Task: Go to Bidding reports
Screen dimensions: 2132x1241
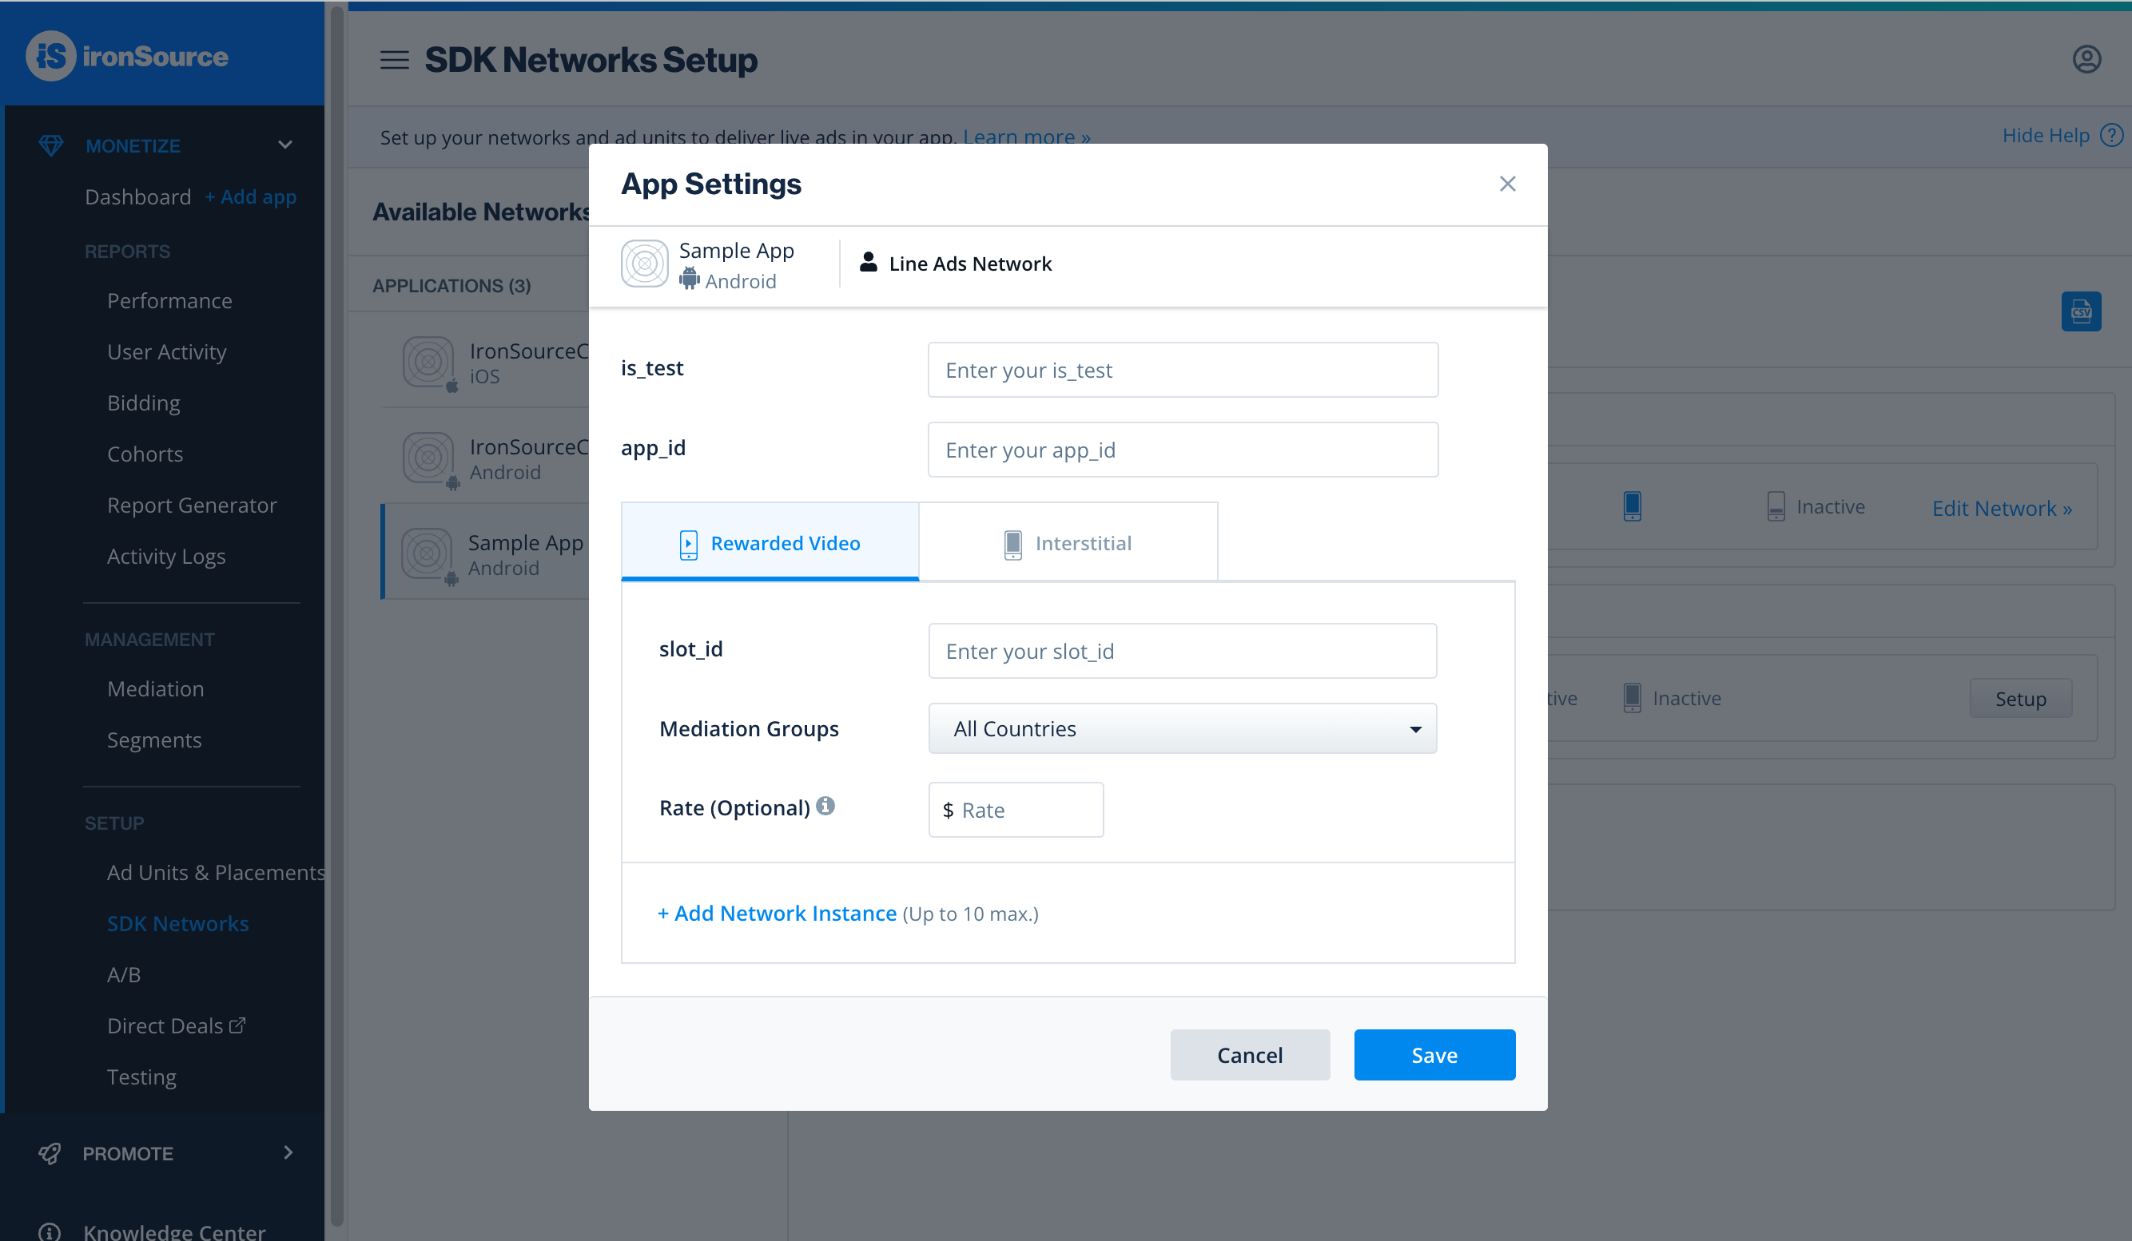Action: pyautogui.click(x=144, y=403)
